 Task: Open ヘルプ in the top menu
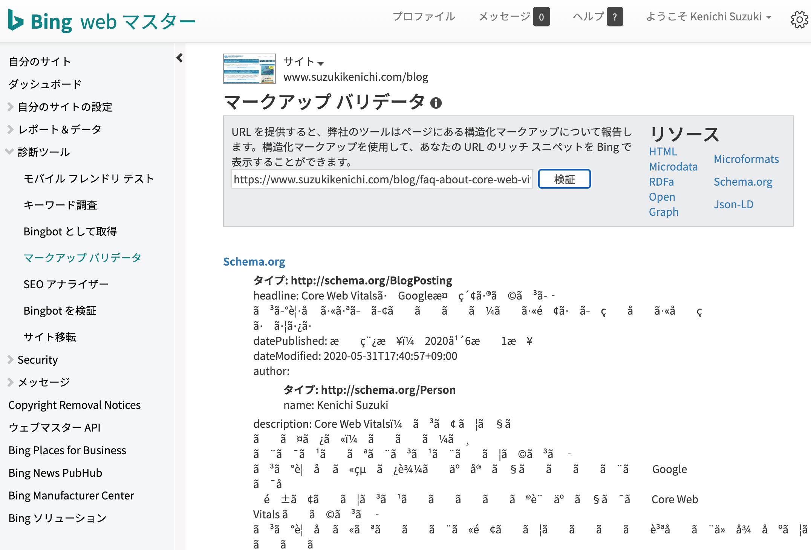589,17
